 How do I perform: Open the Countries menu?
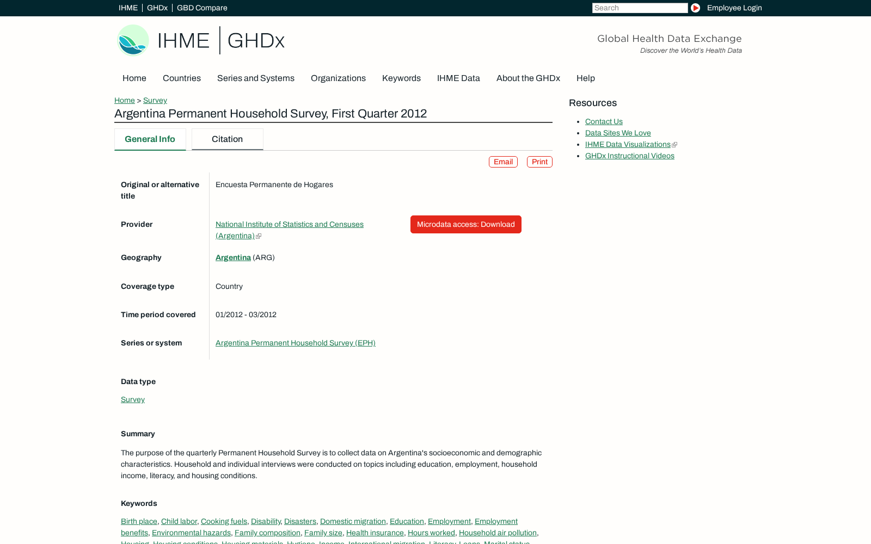[182, 78]
